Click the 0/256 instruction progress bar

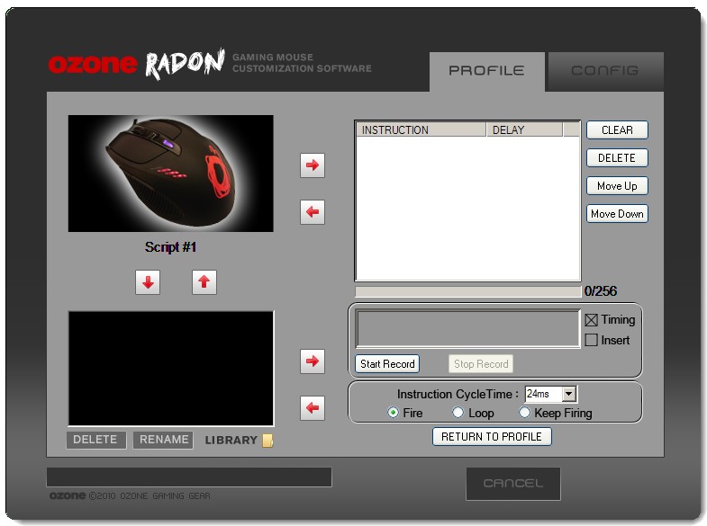pos(467,291)
